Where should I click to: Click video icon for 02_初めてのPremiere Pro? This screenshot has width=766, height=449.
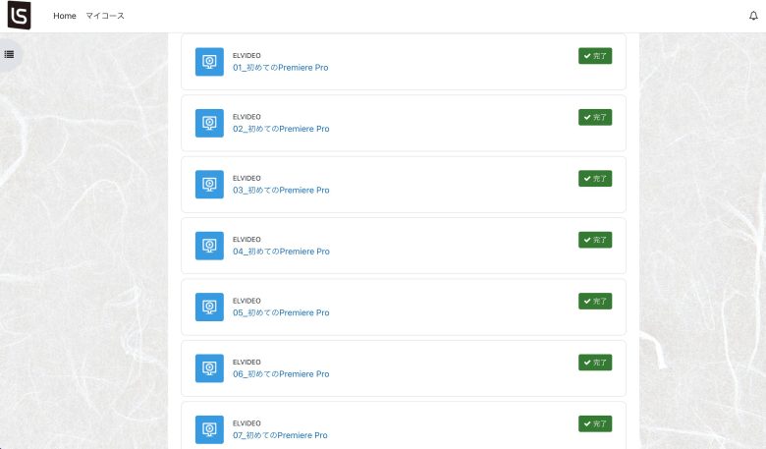209,123
